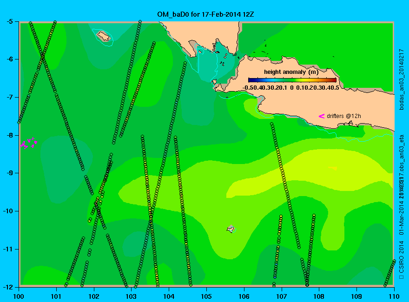This screenshot has height=302, width=409.
Task: Click latitude tick label -6
Action: 9,59
